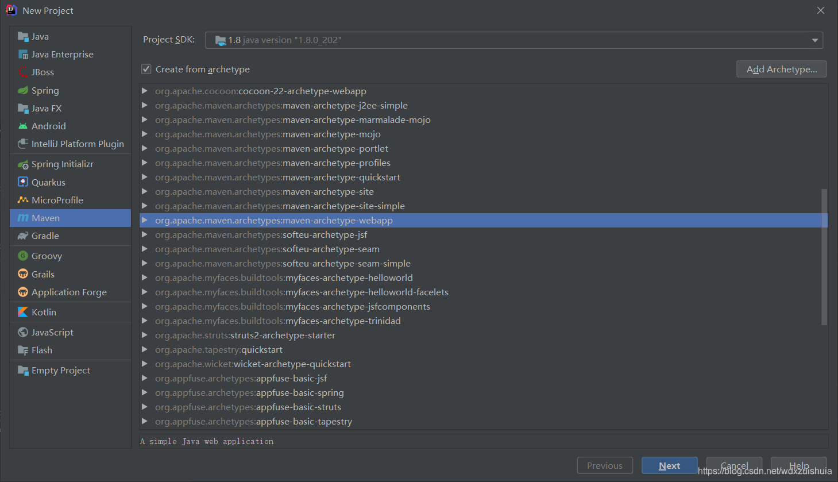Choose the Kotlin icon
This screenshot has width=838, height=482.
[x=23, y=312]
